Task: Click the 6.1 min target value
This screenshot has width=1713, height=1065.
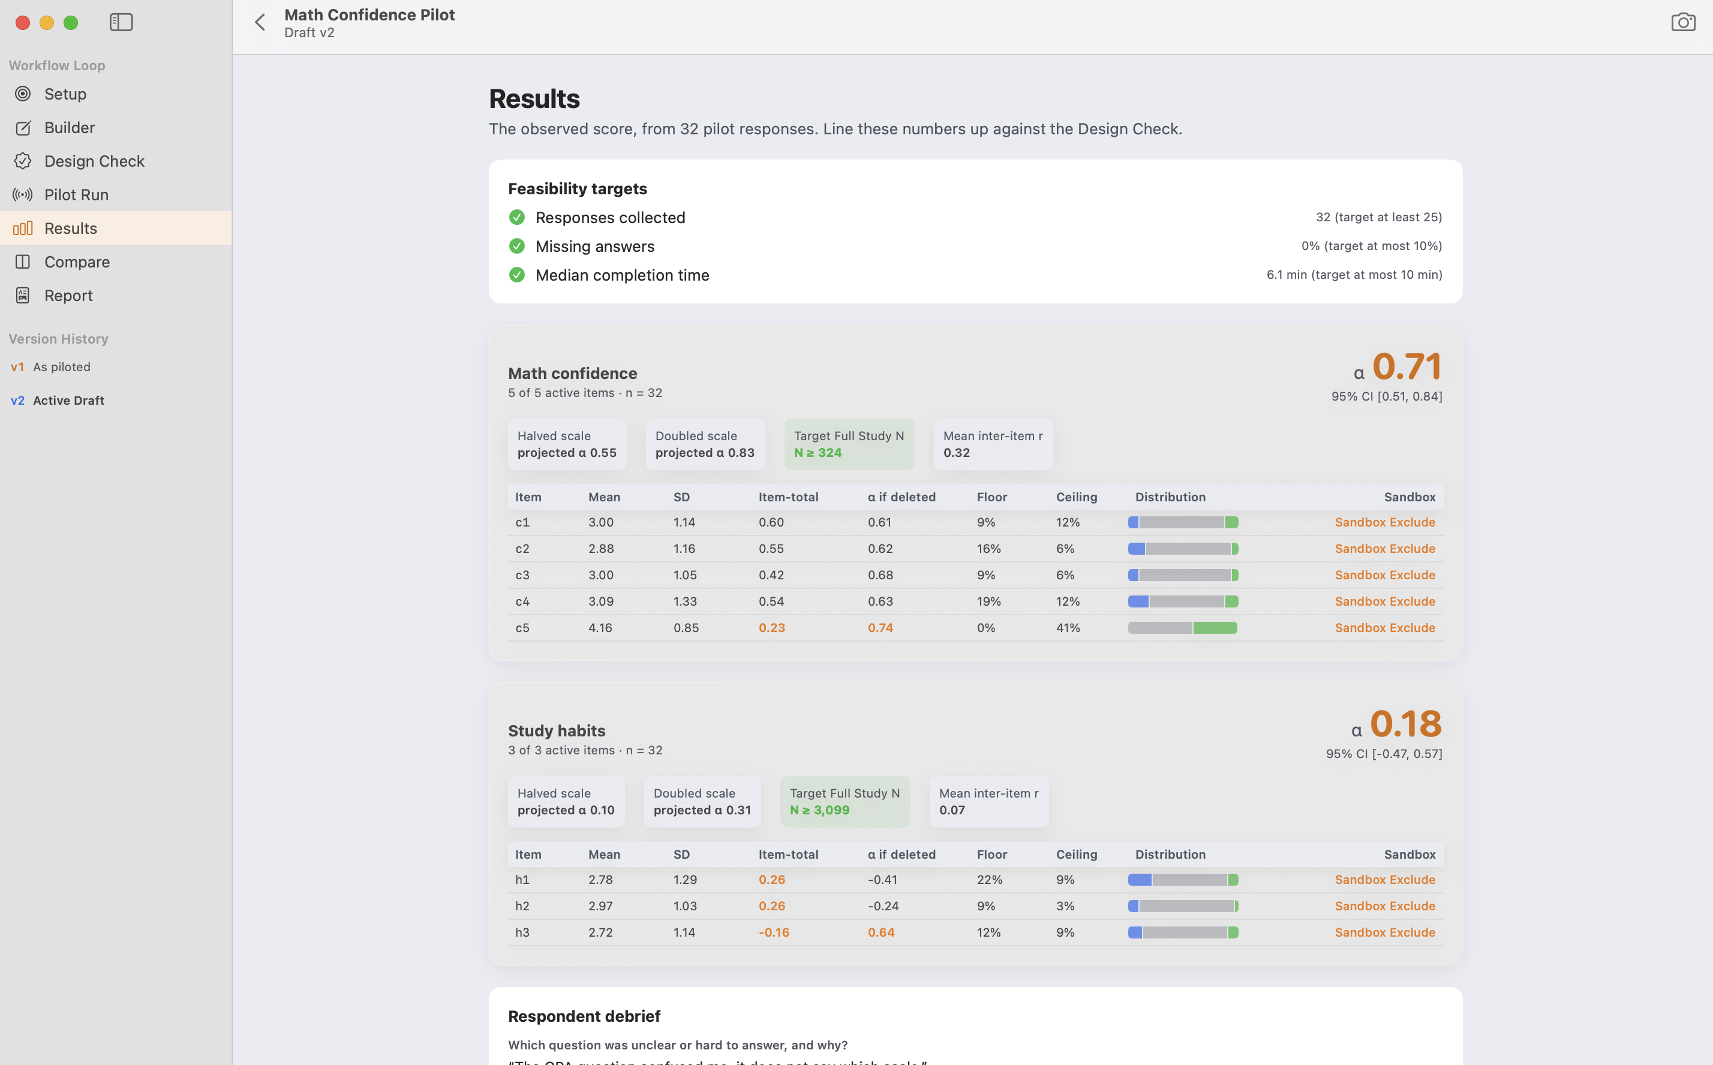Action: 1354,275
